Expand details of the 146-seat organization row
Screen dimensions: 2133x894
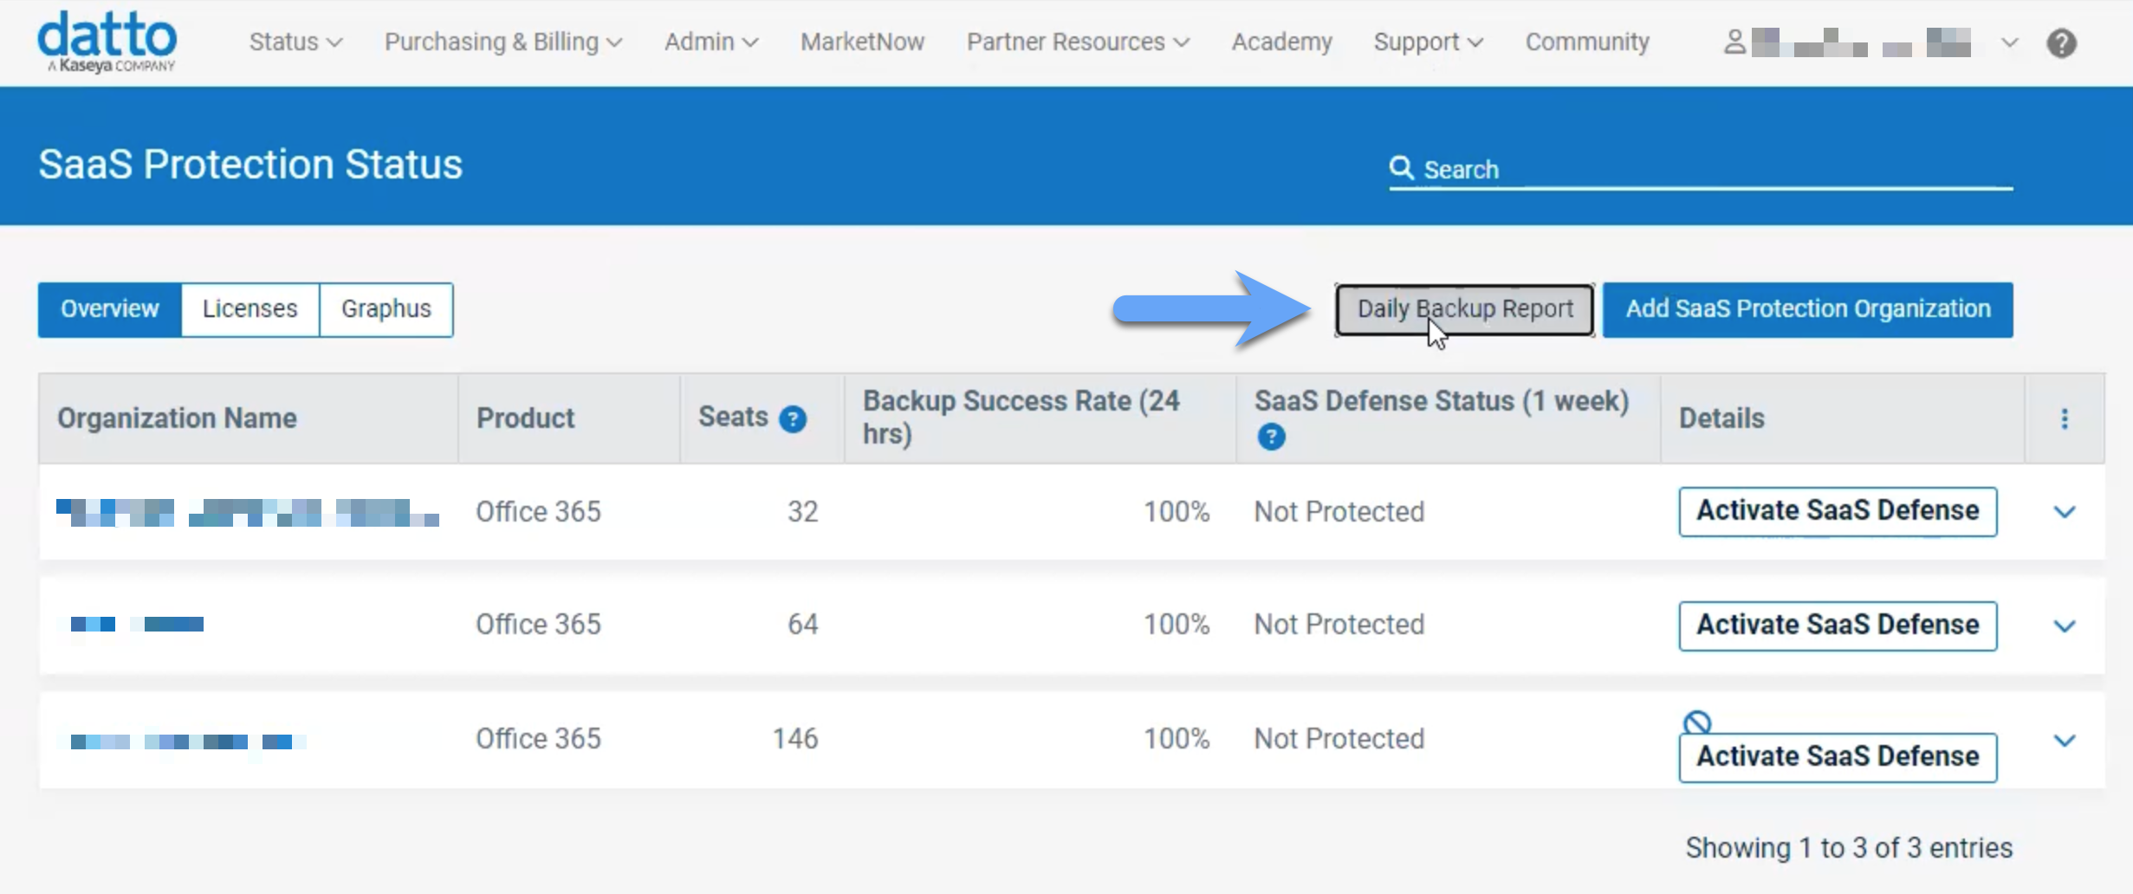[x=2065, y=741]
